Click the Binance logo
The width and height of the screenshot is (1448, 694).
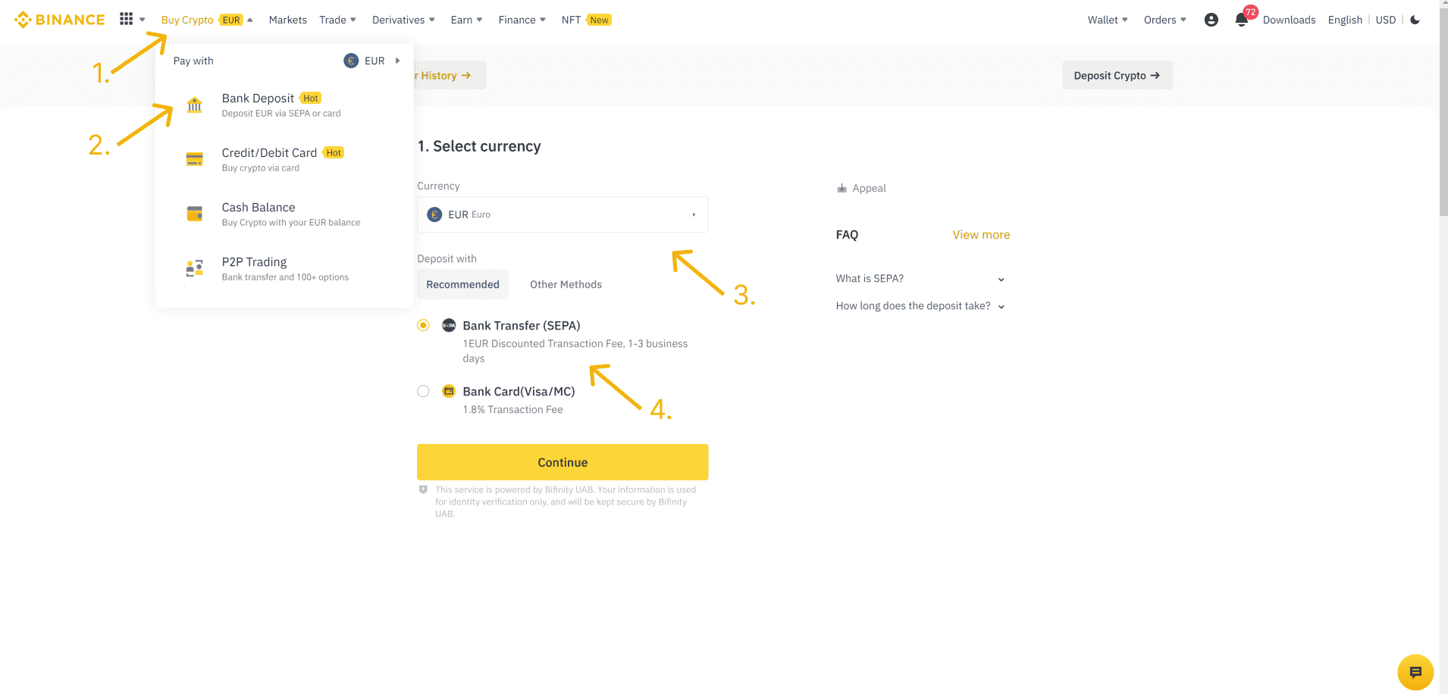pos(60,20)
